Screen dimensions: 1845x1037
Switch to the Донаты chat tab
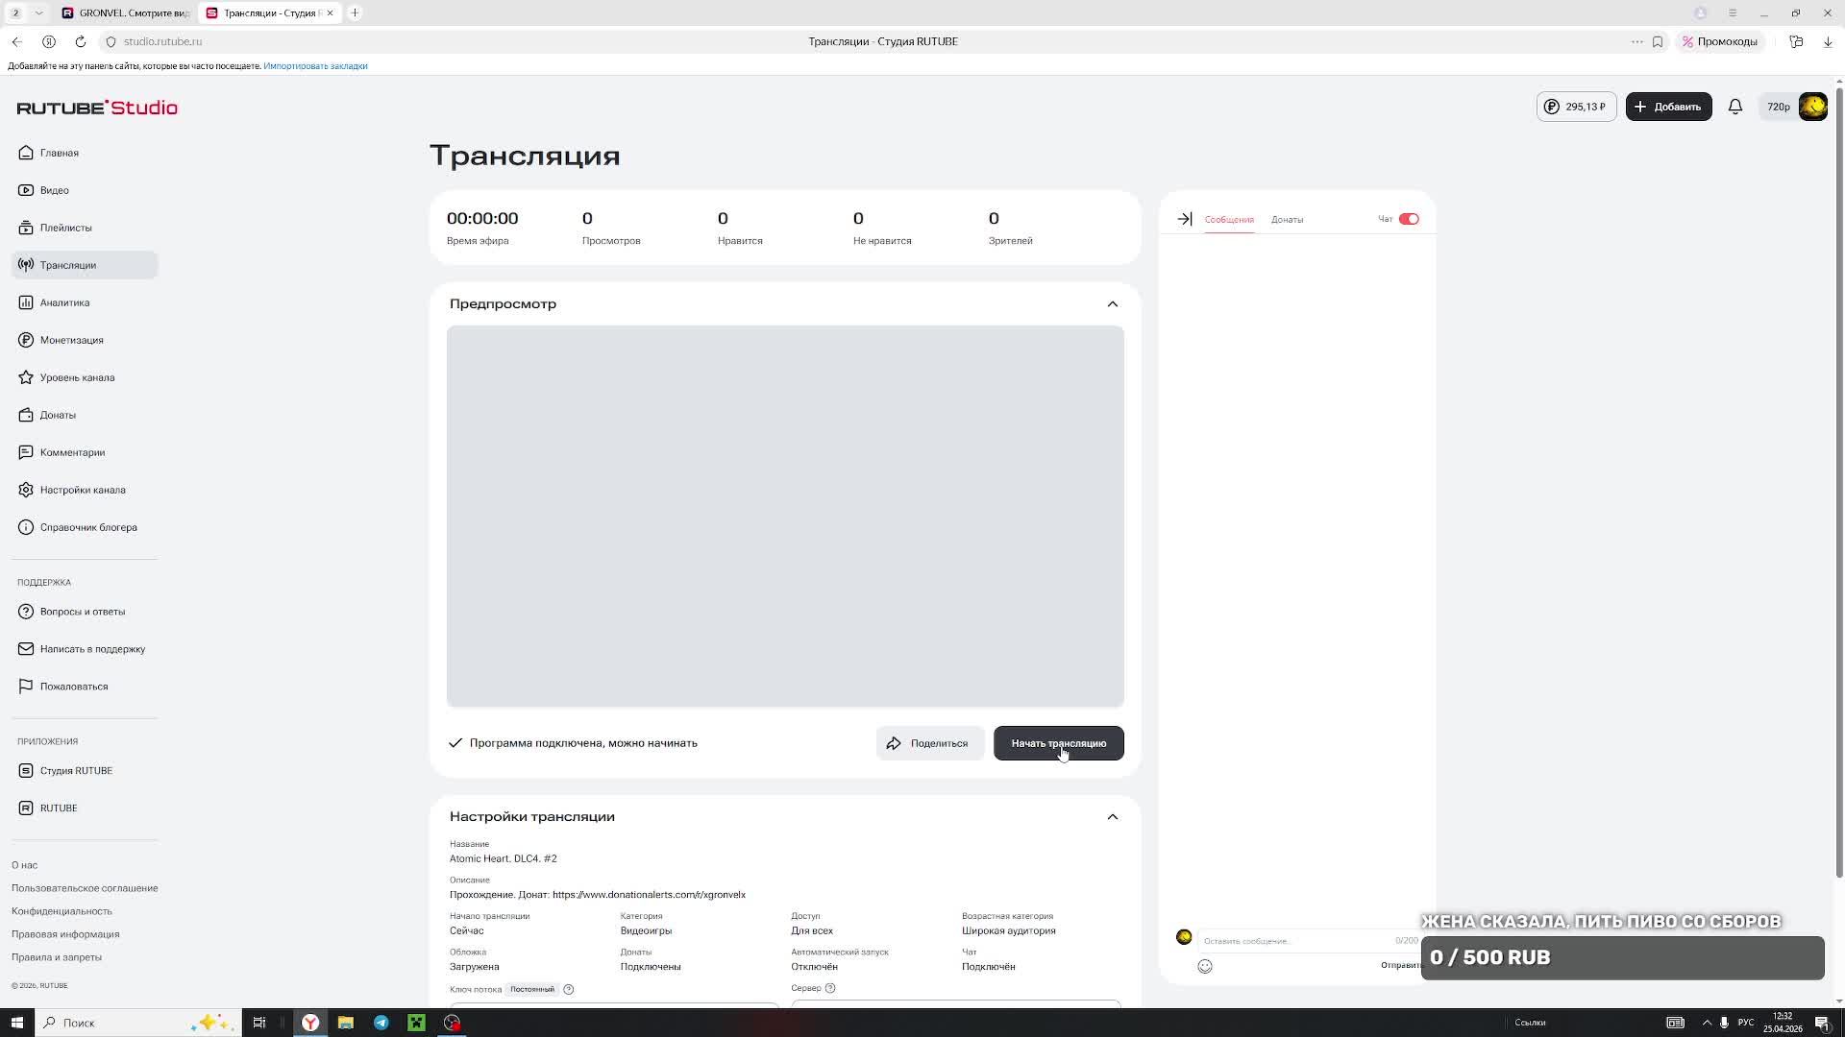tap(1287, 220)
